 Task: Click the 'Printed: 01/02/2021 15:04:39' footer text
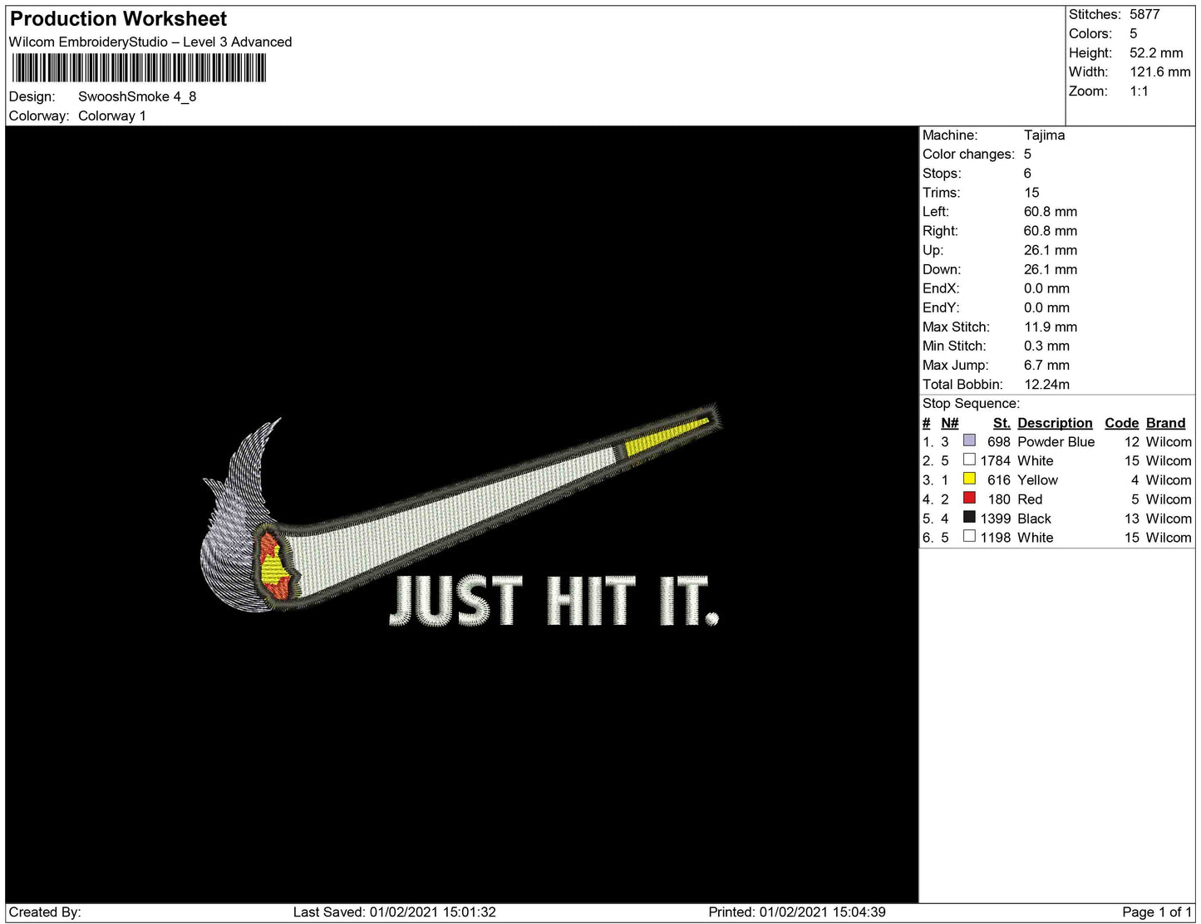(797, 912)
